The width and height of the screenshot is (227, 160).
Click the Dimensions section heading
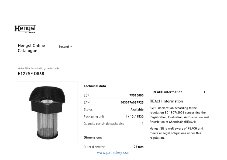(x=93, y=137)
